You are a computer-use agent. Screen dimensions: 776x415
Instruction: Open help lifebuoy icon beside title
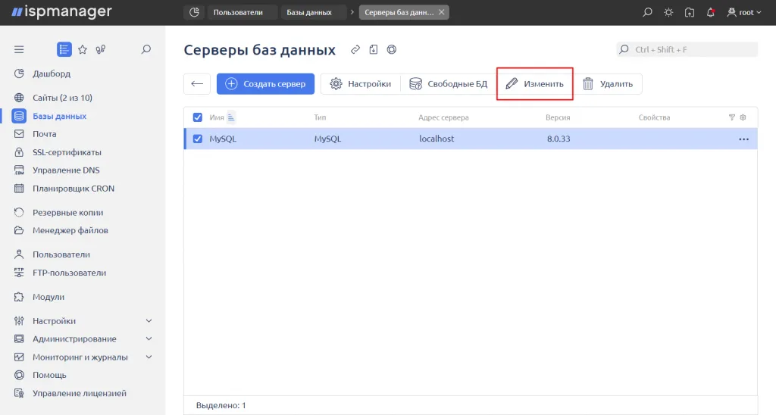pos(392,49)
